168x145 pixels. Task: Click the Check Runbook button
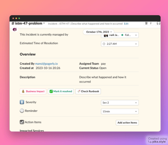[88, 91]
